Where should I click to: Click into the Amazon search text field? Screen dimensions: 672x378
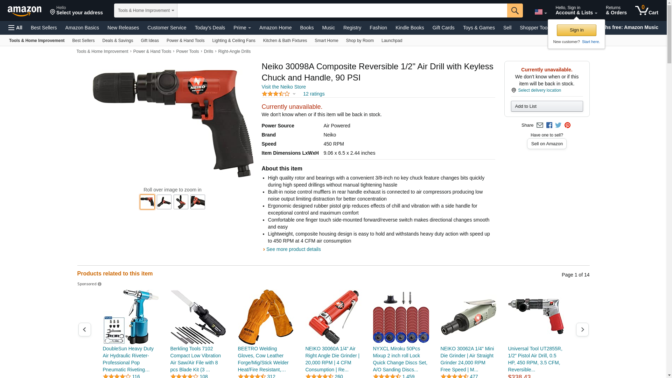point(342,10)
